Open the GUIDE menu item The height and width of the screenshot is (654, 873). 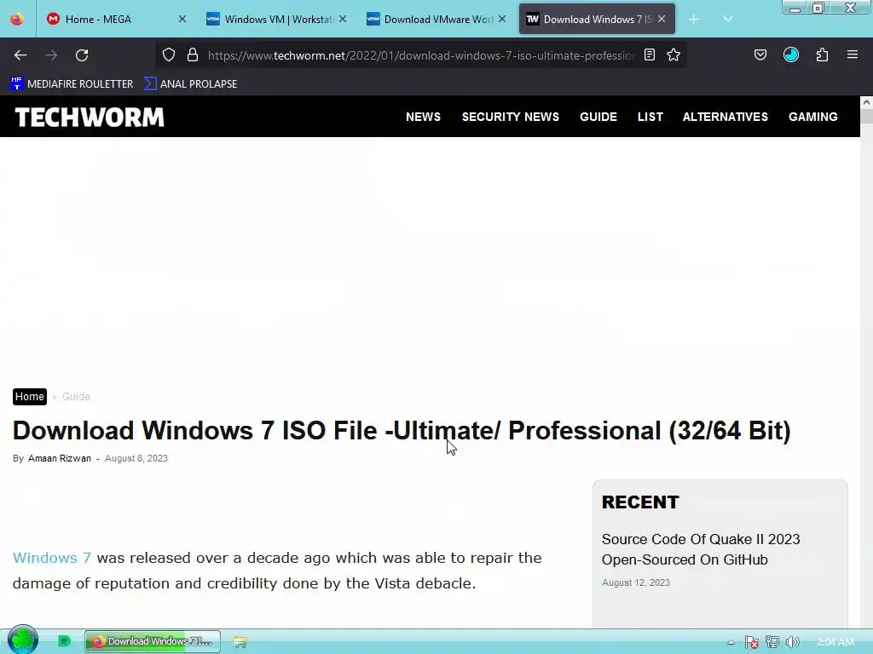click(x=598, y=117)
